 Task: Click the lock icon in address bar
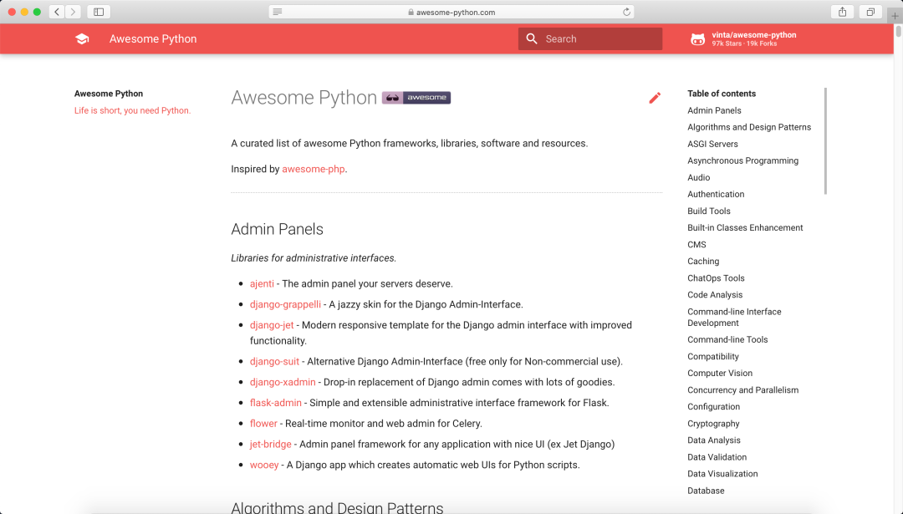tap(411, 12)
